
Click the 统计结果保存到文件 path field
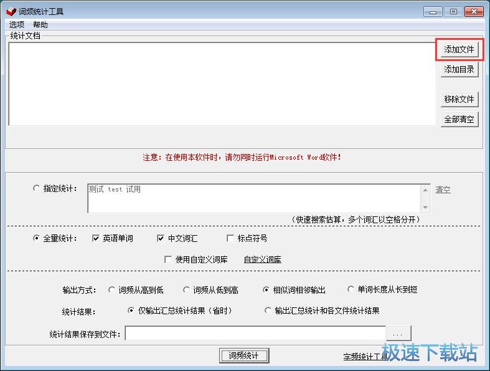[255, 333]
